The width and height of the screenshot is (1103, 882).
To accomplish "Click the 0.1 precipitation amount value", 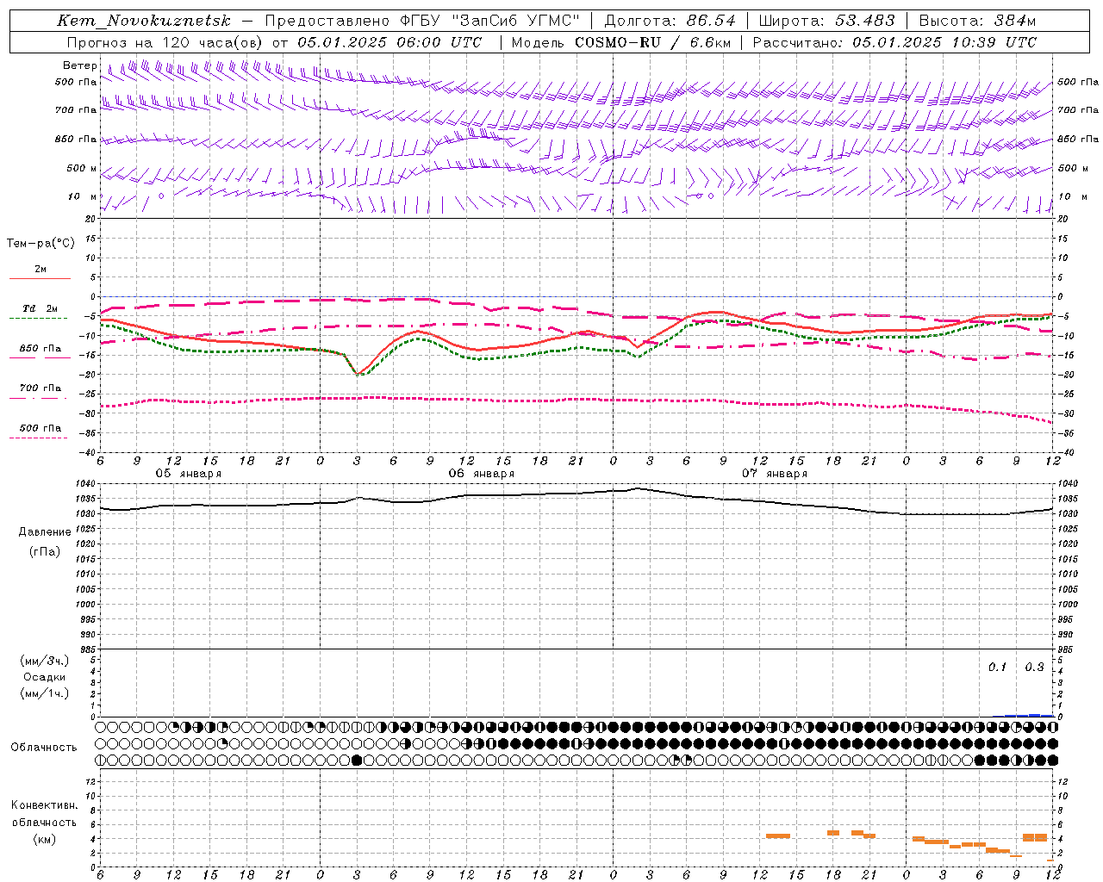I will (997, 668).
